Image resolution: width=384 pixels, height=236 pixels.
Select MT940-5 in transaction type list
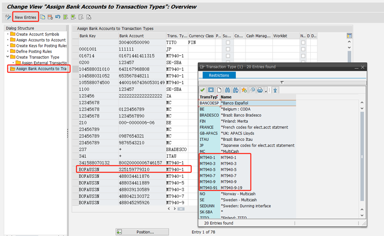pos(207,170)
